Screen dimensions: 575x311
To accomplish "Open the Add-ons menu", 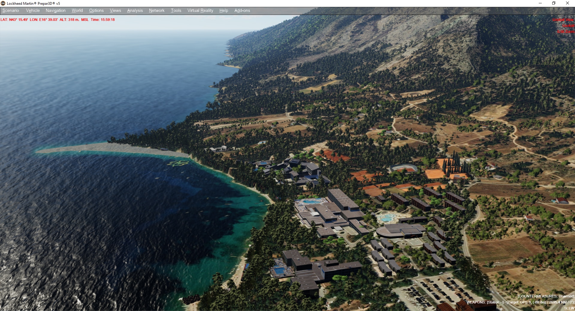I will pos(242,10).
